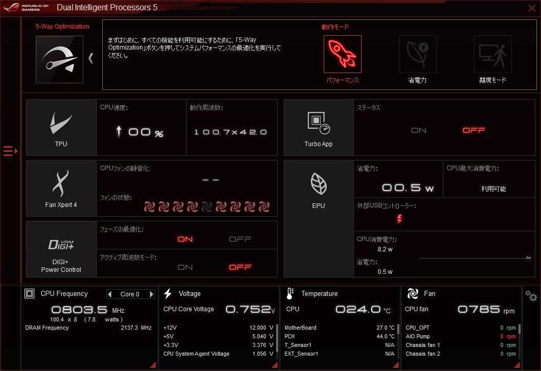
Task: Set phase optimization to OFF
Action: click(240, 239)
